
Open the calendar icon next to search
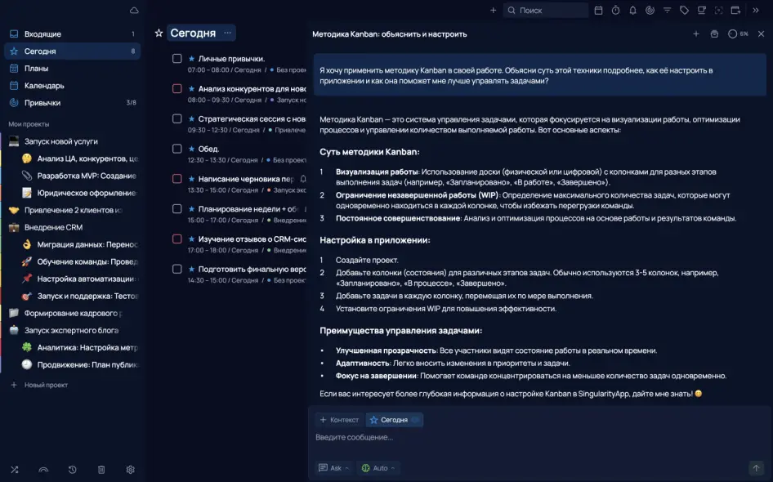(599, 11)
